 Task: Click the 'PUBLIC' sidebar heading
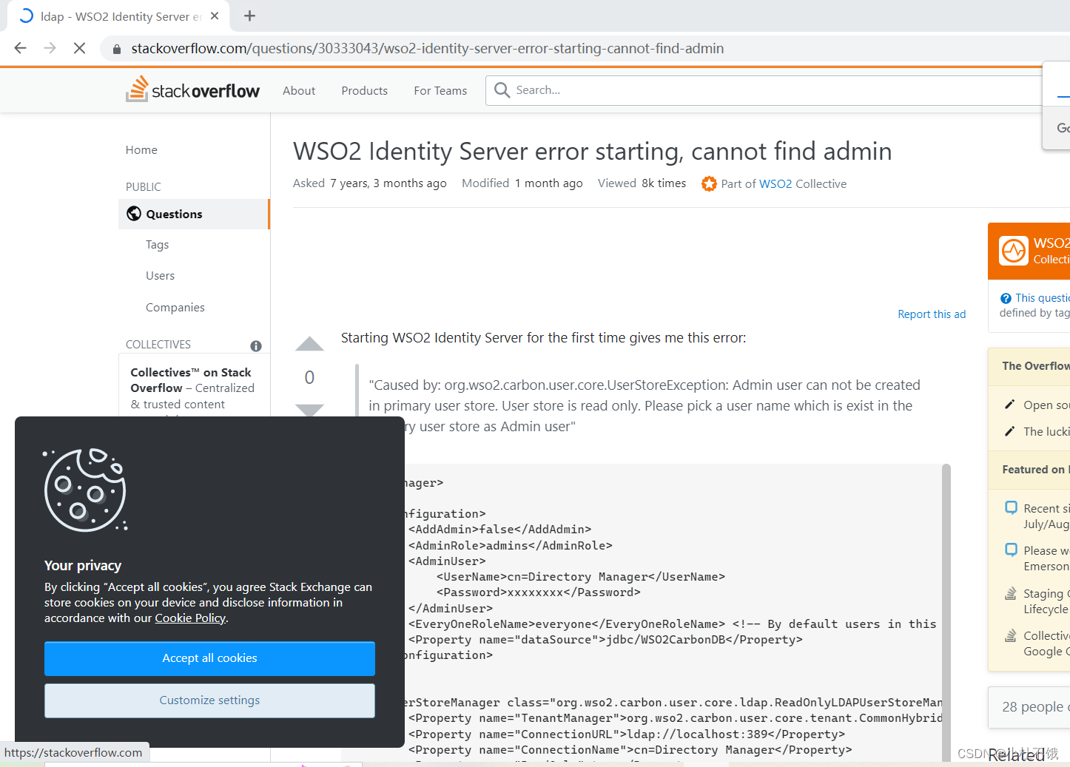144,187
